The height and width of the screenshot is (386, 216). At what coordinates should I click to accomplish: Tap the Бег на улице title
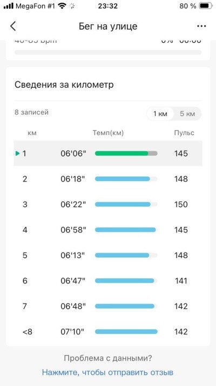point(108,26)
